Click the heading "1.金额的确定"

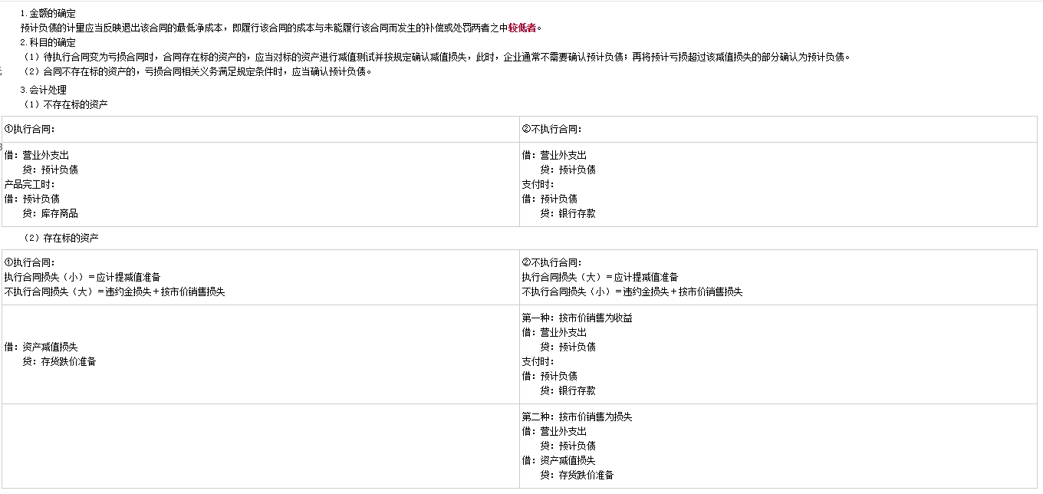pos(48,13)
